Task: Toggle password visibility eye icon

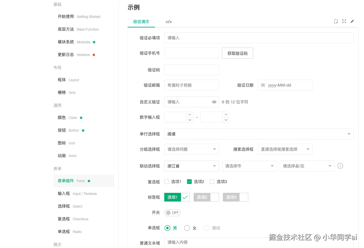Action: click(x=214, y=102)
